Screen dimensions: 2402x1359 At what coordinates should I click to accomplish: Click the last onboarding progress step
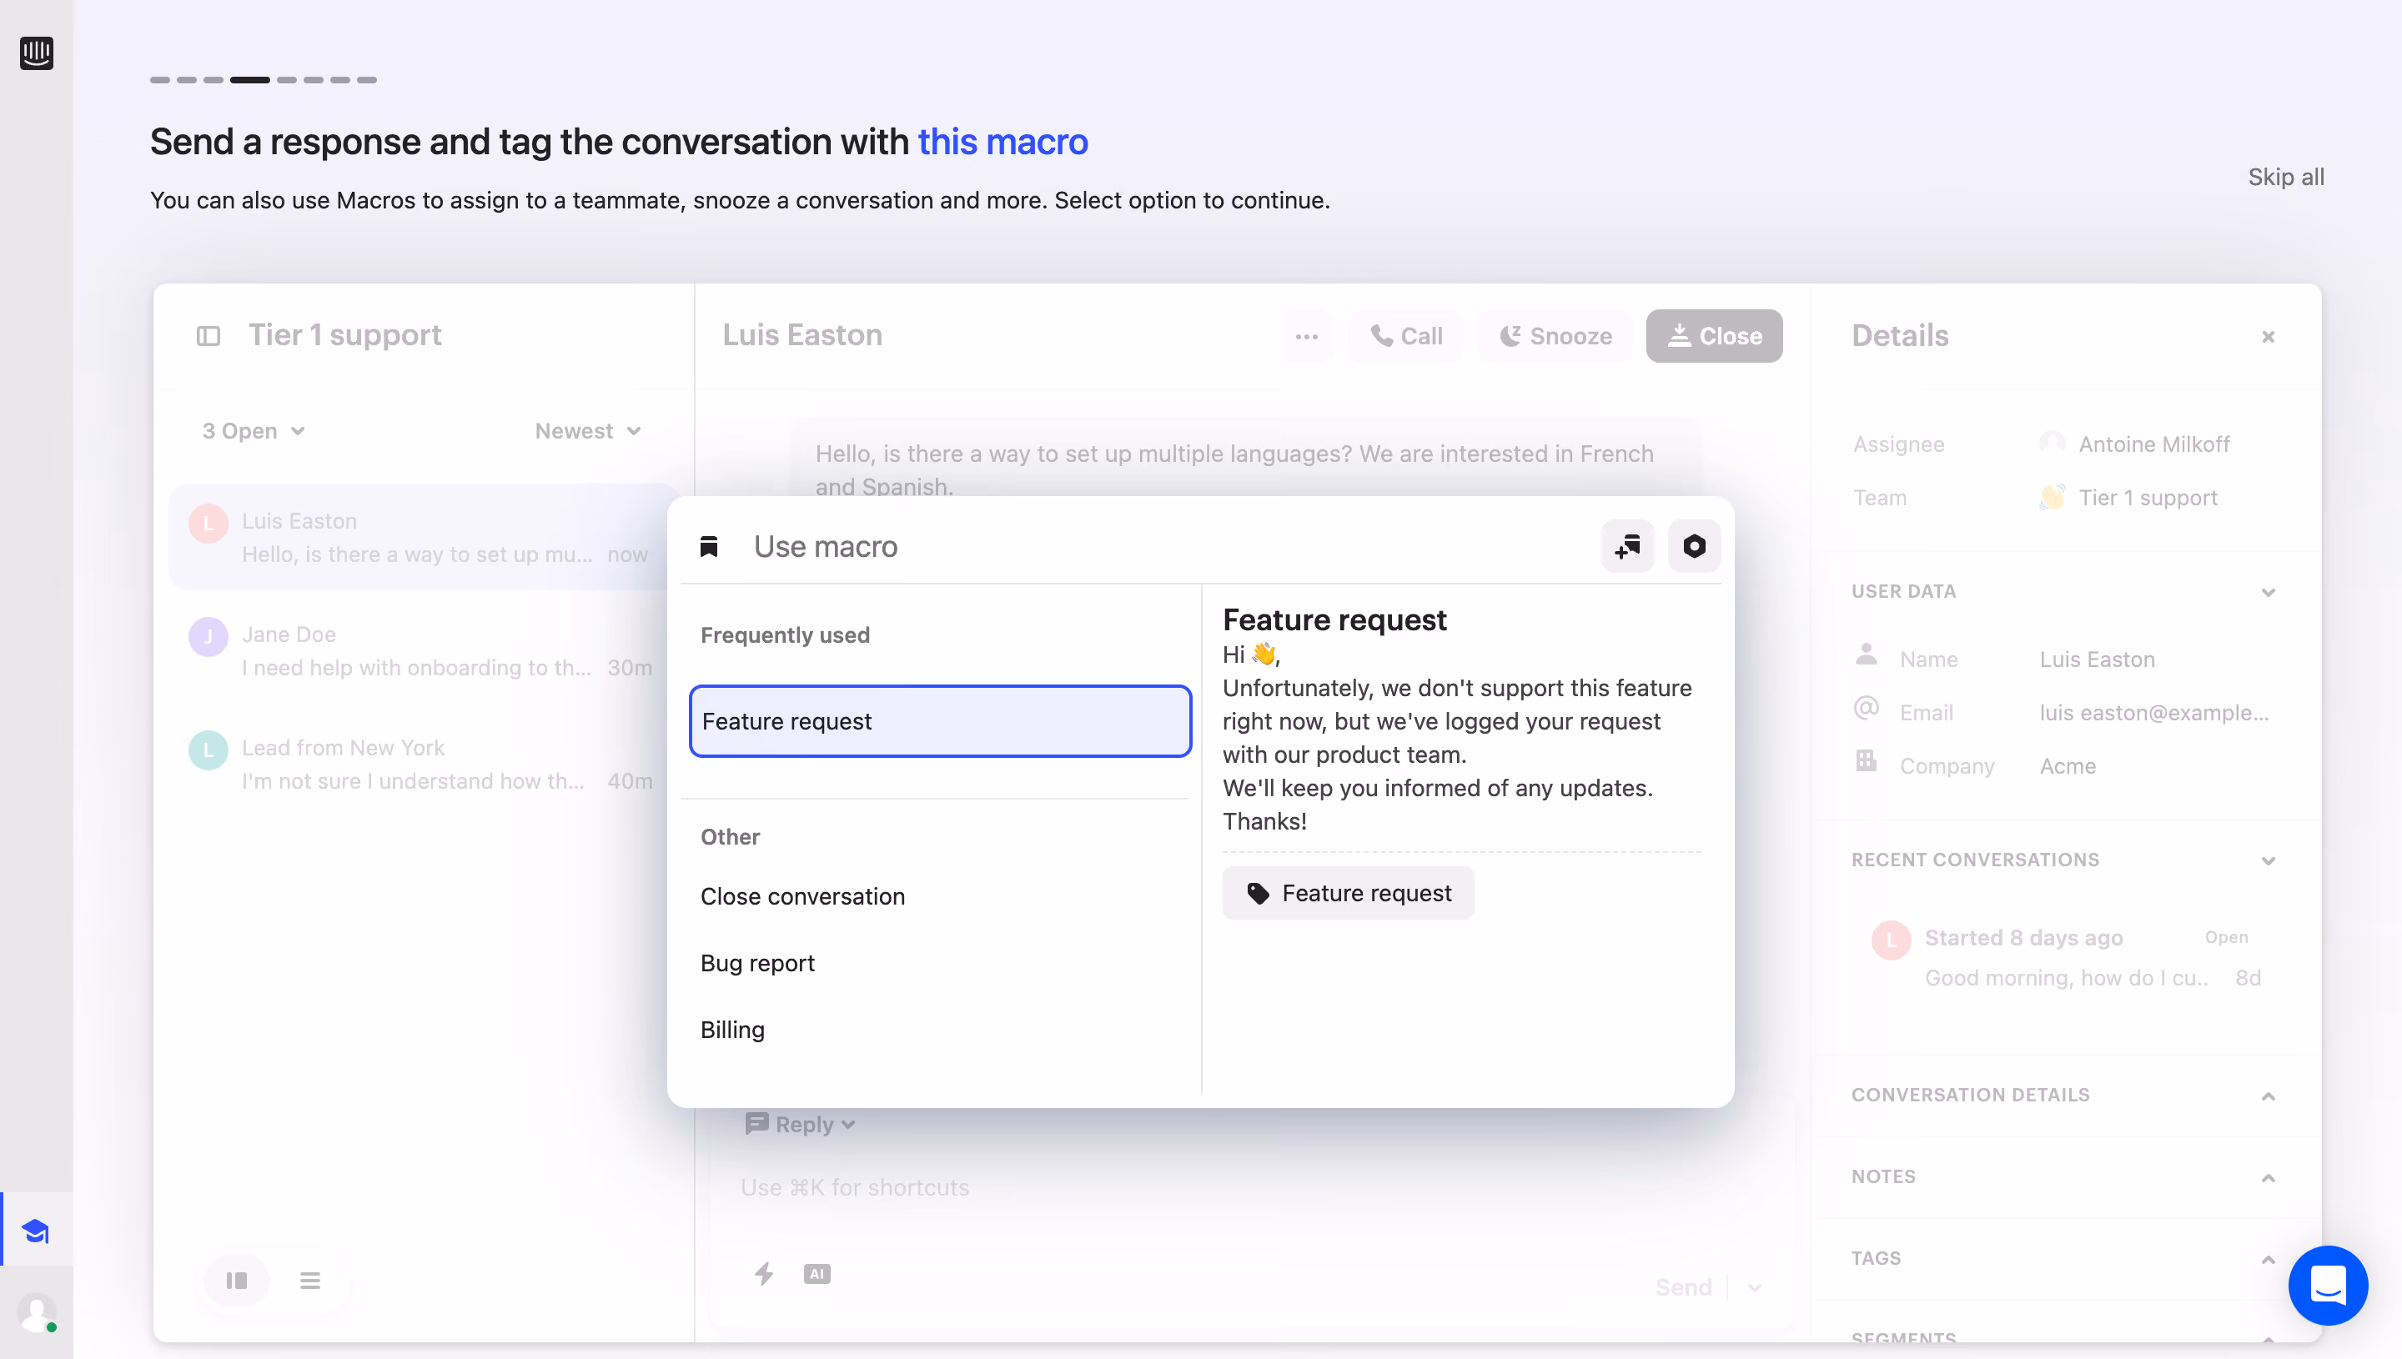point(367,80)
